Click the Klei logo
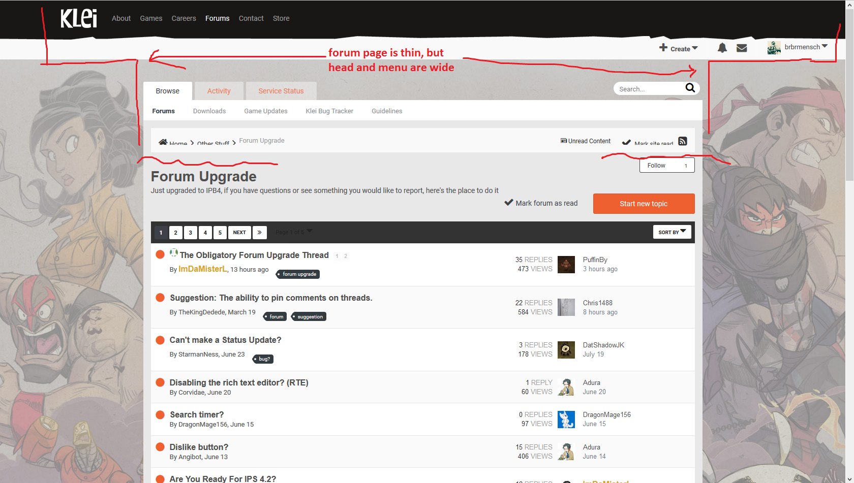This screenshot has width=854, height=483. pyautogui.click(x=79, y=18)
